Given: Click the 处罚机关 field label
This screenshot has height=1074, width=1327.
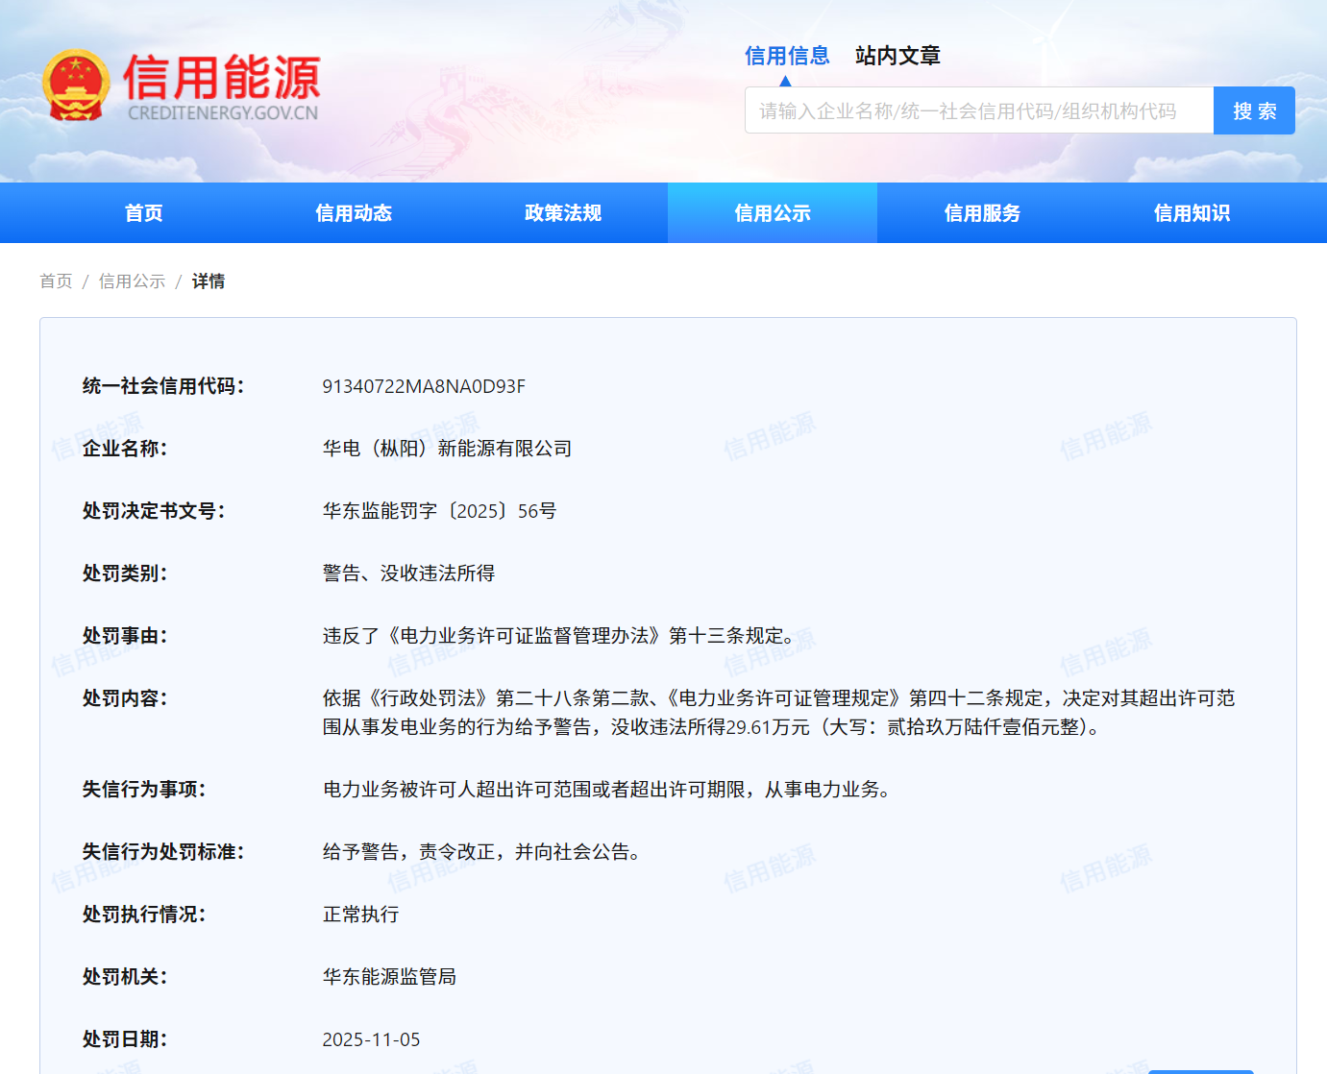Looking at the screenshot, I should [x=125, y=977].
